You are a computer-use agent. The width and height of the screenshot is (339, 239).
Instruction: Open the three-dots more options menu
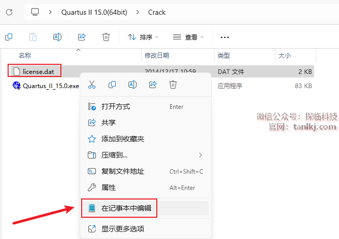click(225, 37)
